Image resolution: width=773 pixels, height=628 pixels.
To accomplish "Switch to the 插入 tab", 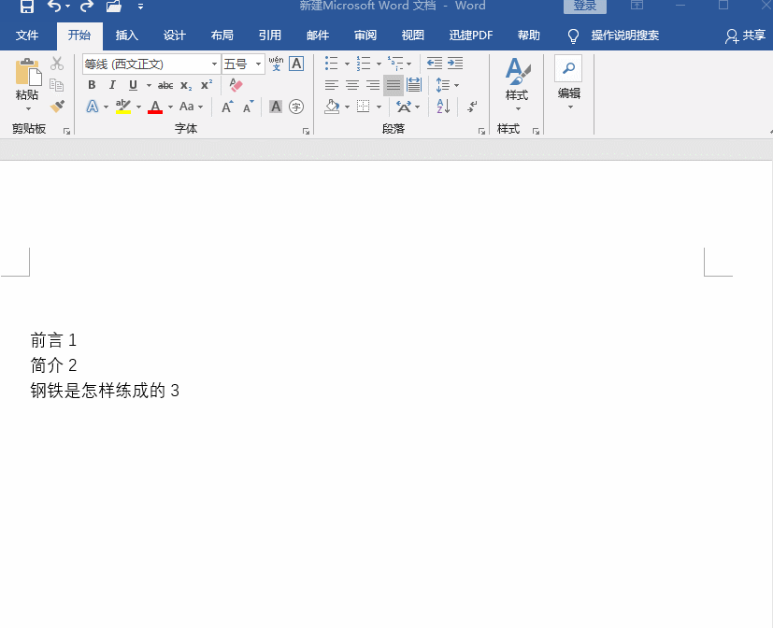I will pos(126,36).
